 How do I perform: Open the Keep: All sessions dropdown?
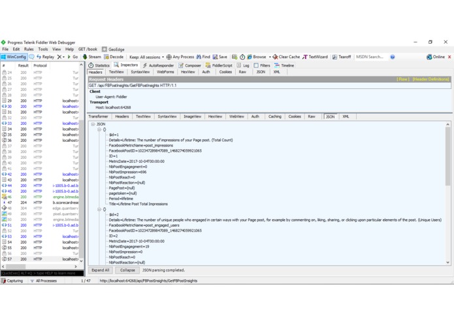click(146, 57)
